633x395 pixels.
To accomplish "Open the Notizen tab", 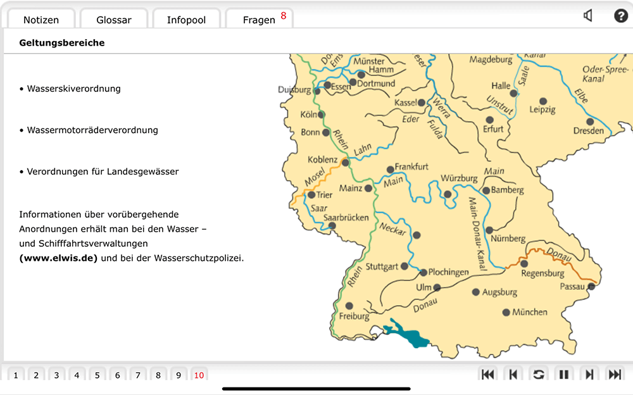I will tap(41, 20).
